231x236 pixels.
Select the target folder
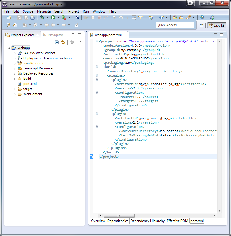click(x=28, y=89)
